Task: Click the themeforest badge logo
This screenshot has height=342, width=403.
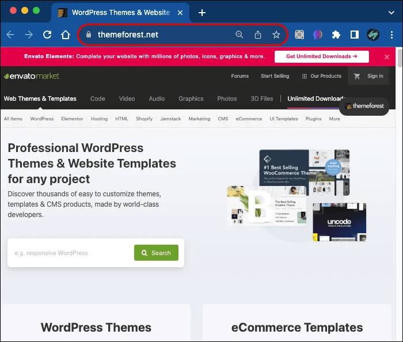Action: (x=364, y=106)
